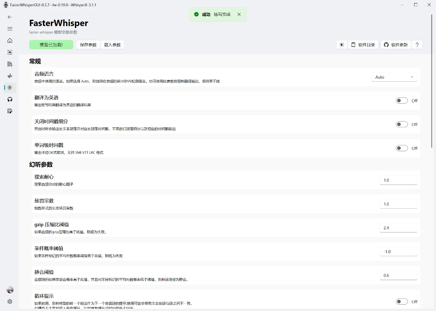Image resolution: width=436 pixels, height=311 pixels.
Task: Click the 音频语言 setting label
Action: [x=44, y=74]
